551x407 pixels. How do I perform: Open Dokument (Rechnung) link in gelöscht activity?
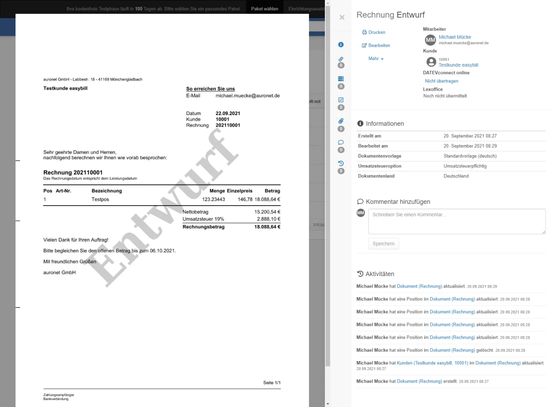tap(452, 350)
